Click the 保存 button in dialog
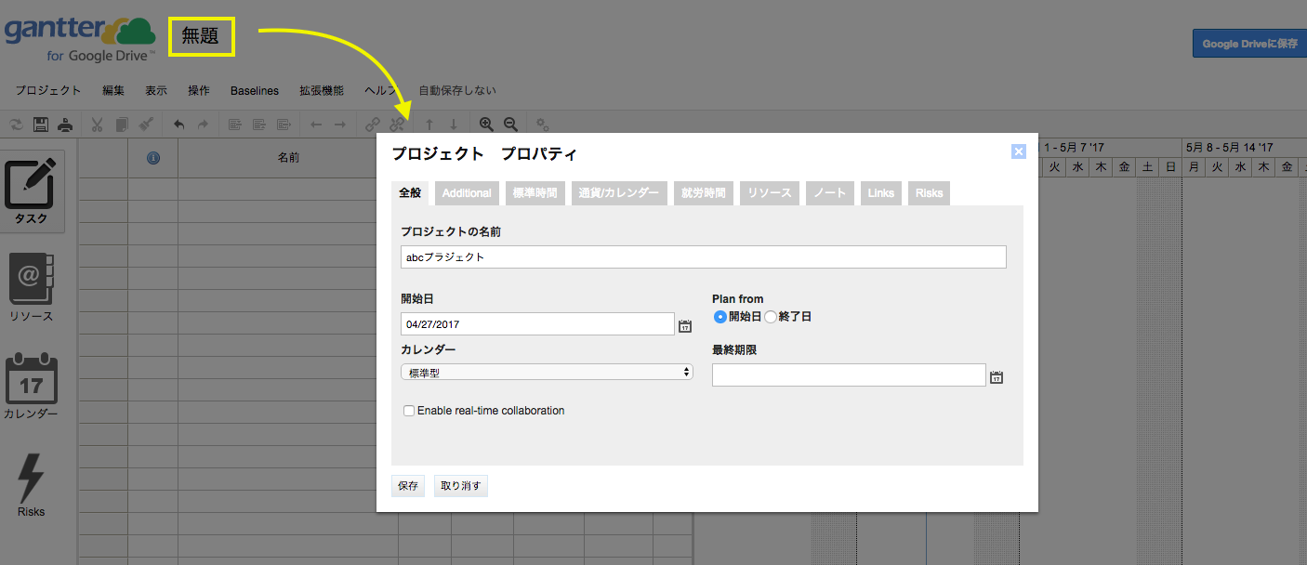This screenshot has width=1307, height=565. click(x=408, y=486)
